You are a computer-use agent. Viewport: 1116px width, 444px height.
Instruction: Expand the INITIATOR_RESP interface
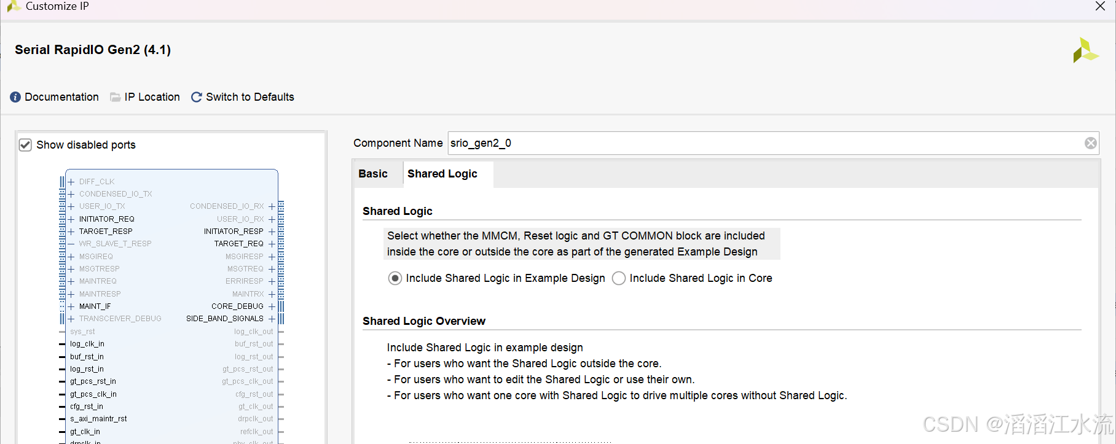[272, 232]
